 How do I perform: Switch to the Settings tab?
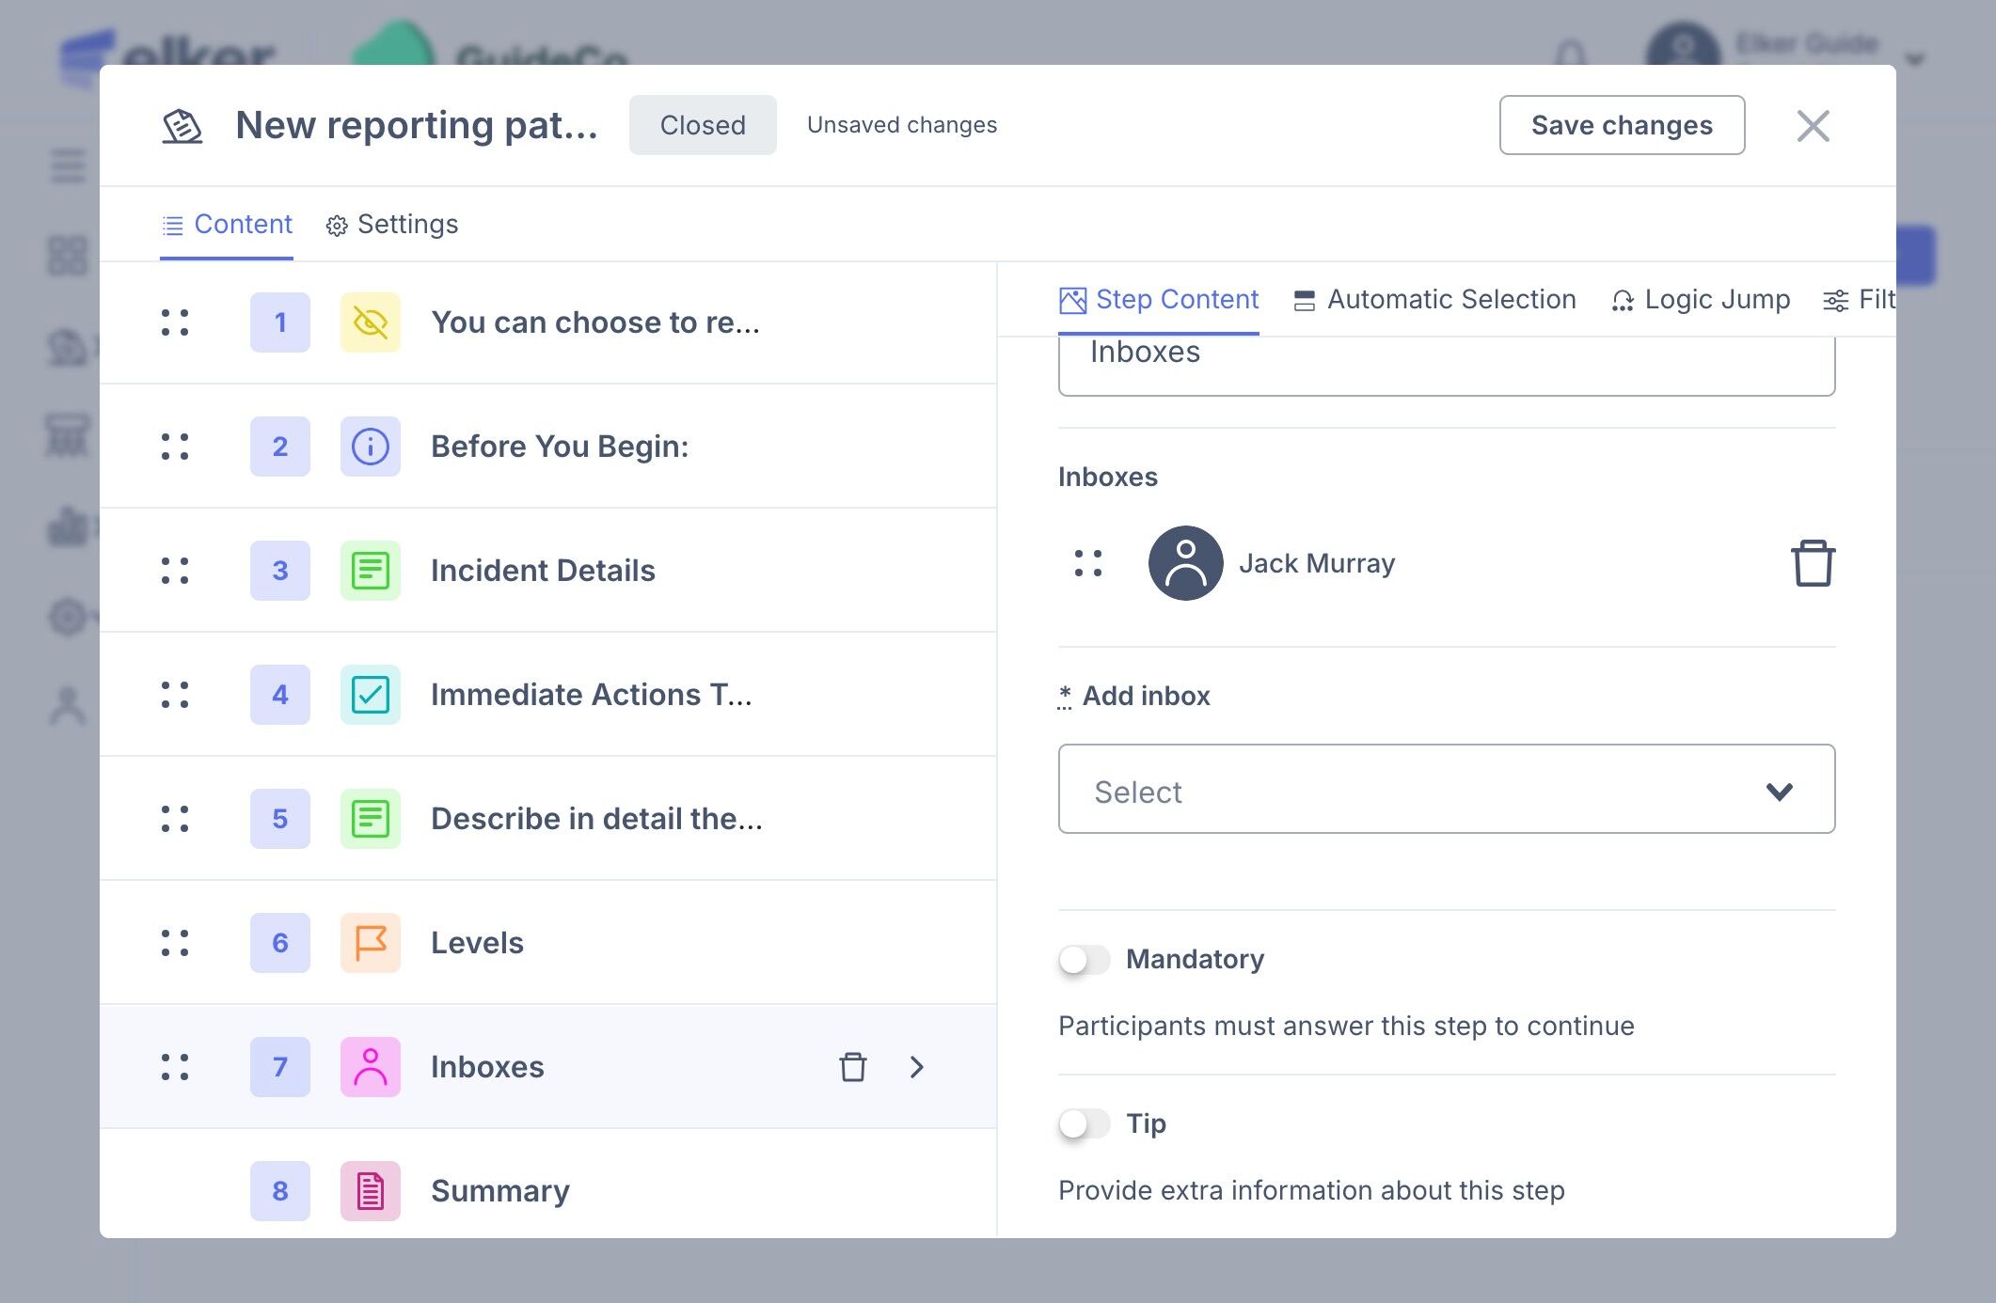[392, 225]
